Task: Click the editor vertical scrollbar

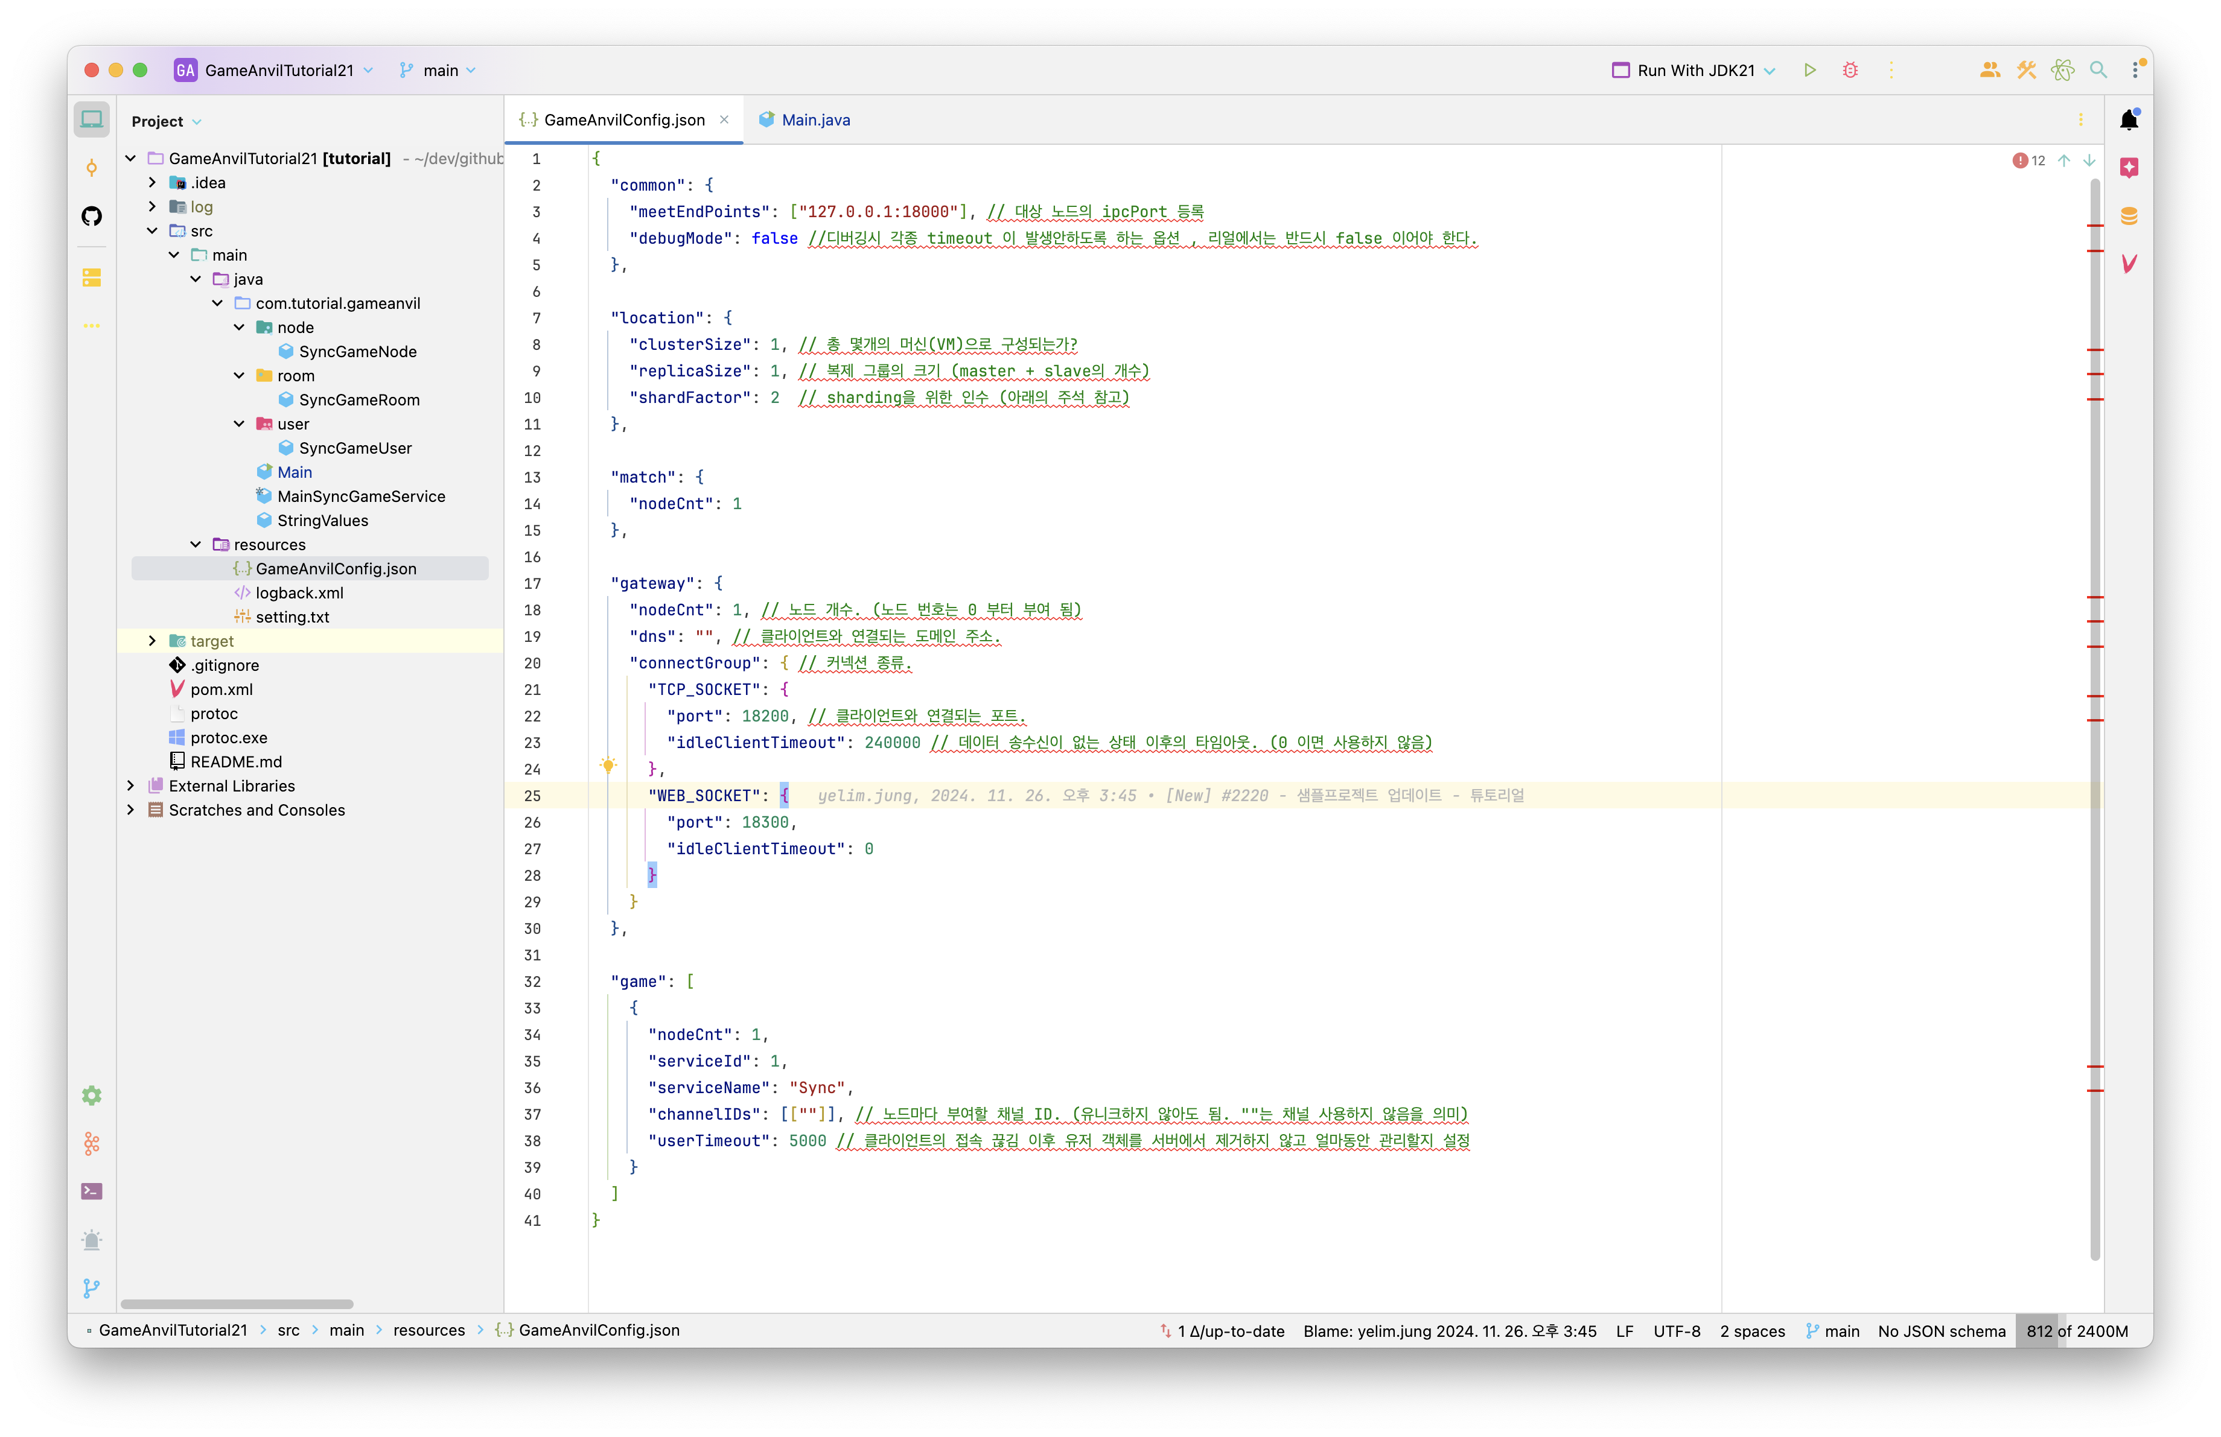Action: pos(2096,720)
